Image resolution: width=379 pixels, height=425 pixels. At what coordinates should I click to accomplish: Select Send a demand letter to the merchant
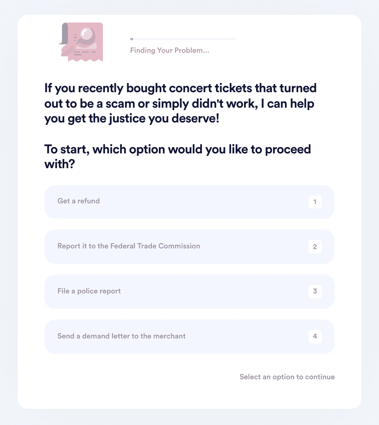(189, 337)
